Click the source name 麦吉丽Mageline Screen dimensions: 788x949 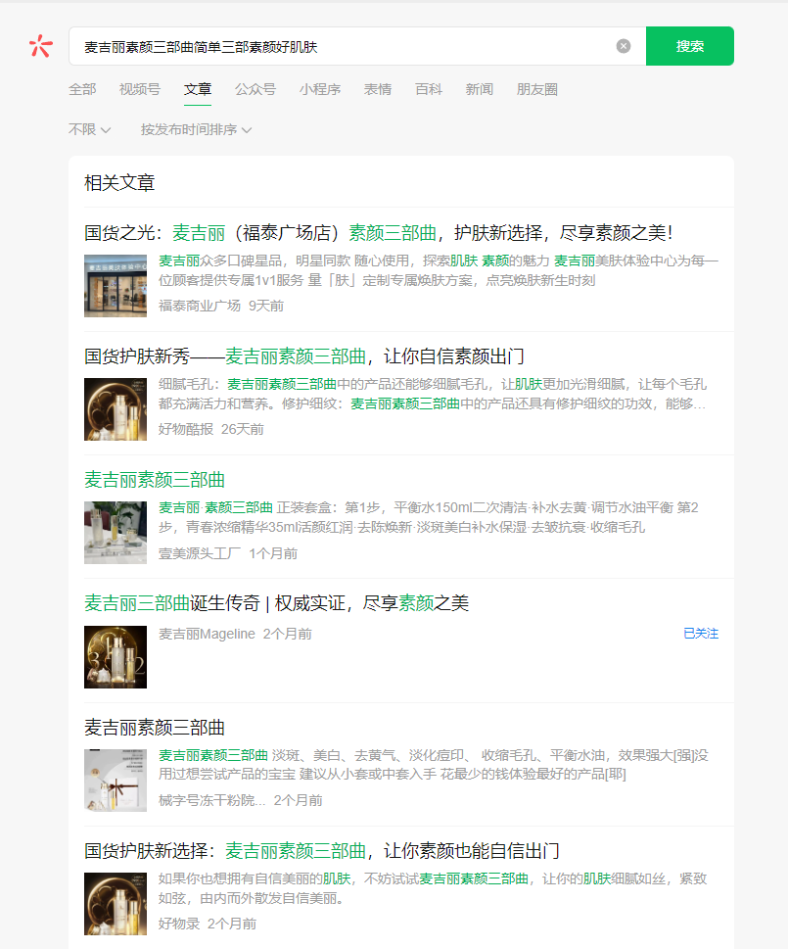point(207,634)
